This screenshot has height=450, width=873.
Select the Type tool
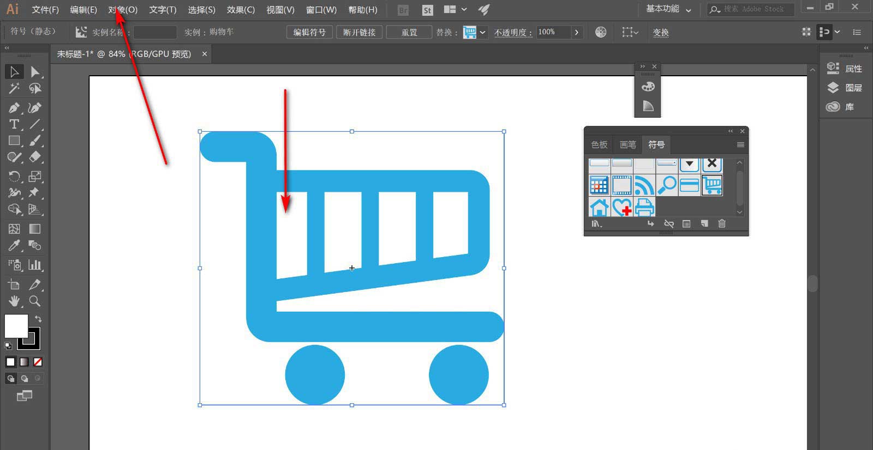tap(14, 124)
